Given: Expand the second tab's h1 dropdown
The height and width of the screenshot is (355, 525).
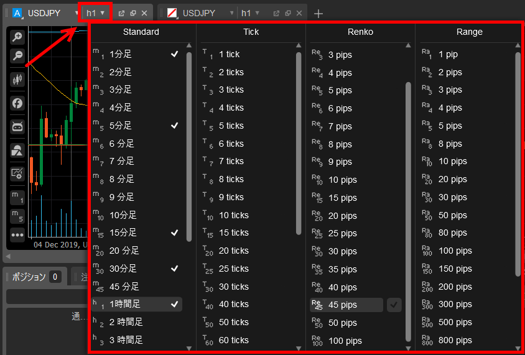Looking at the screenshot, I should (x=256, y=13).
